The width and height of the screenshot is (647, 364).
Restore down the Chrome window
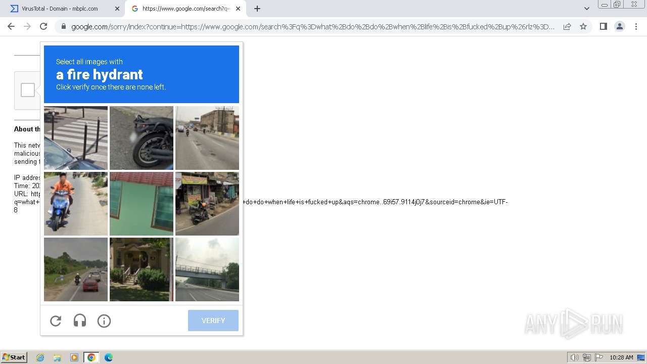coord(617,5)
